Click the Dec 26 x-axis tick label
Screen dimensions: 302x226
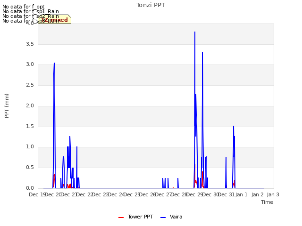point(148,194)
